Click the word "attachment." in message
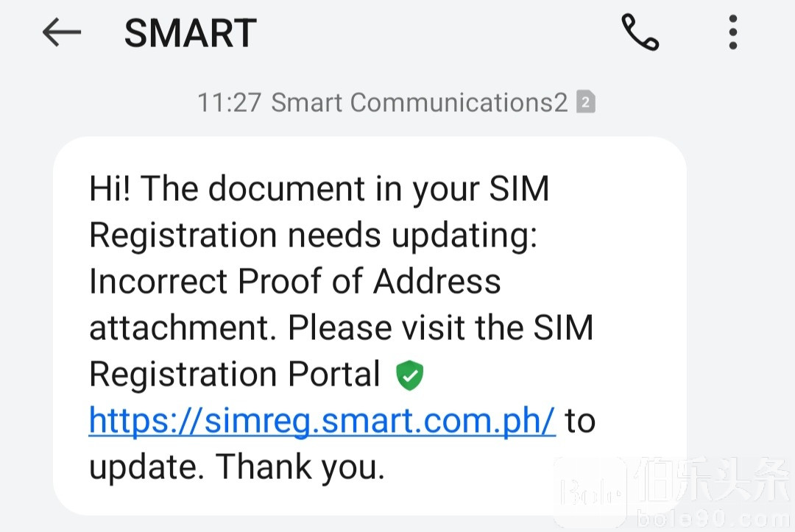Viewport: 795px width, 532px height. point(183,328)
